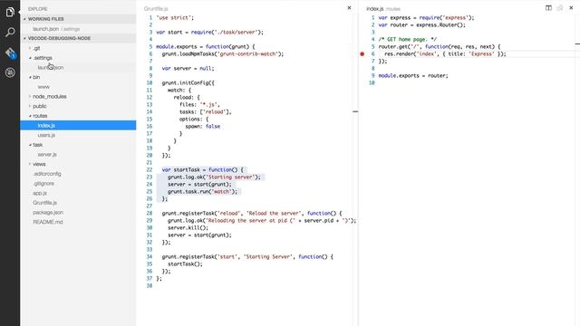Close the index.js editor
580x326 pixels.
(571, 8)
